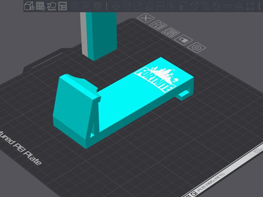Remove plate using the X icon
The height and width of the screenshot is (197, 263).
coord(146,18)
